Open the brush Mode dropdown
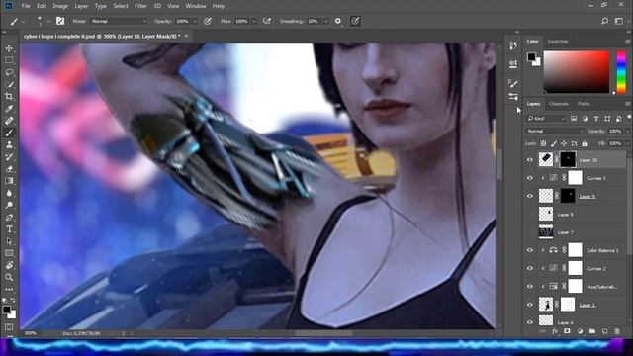This screenshot has height=356, width=633. (x=119, y=21)
